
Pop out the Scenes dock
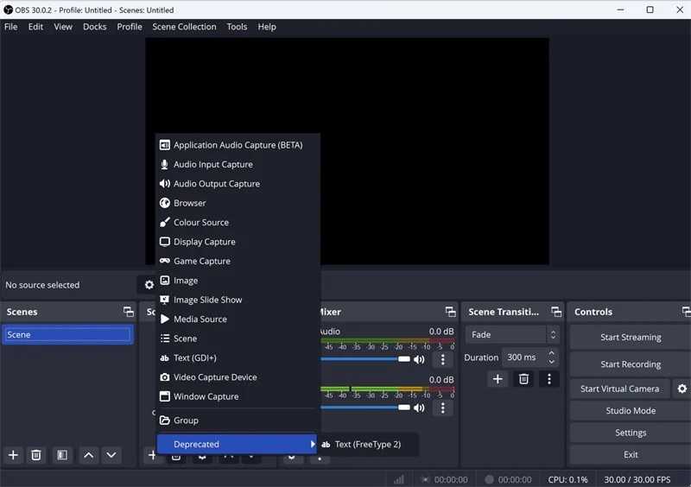pos(128,312)
